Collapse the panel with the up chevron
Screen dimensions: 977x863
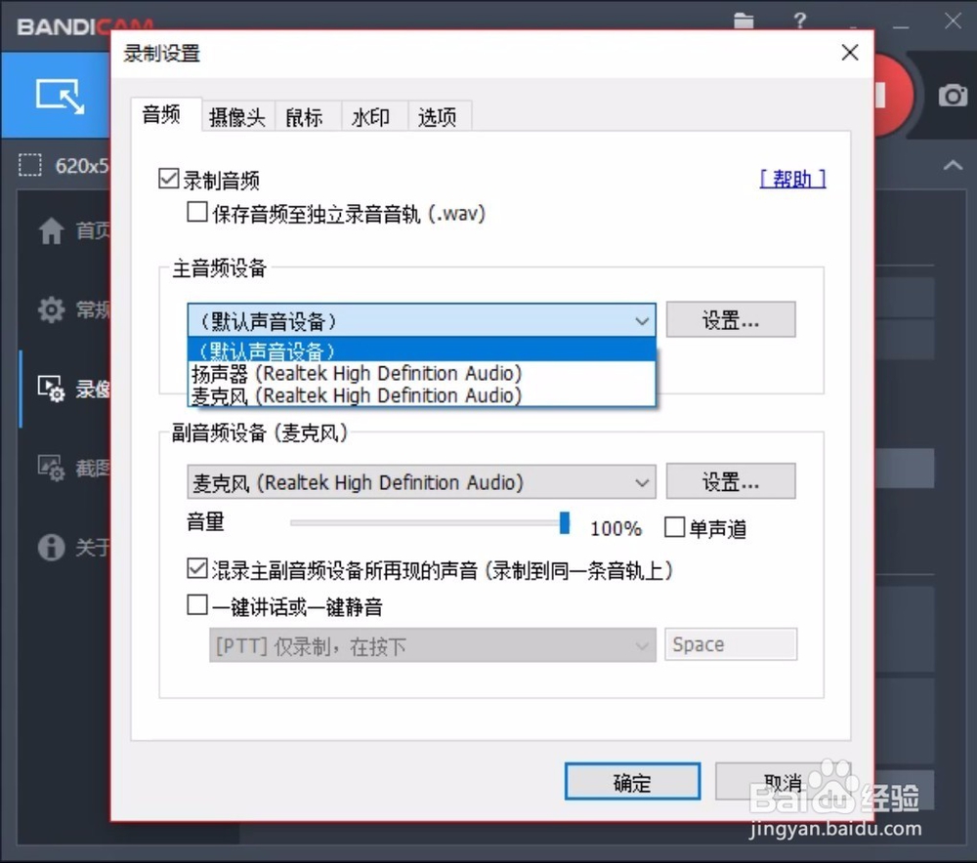(953, 165)
